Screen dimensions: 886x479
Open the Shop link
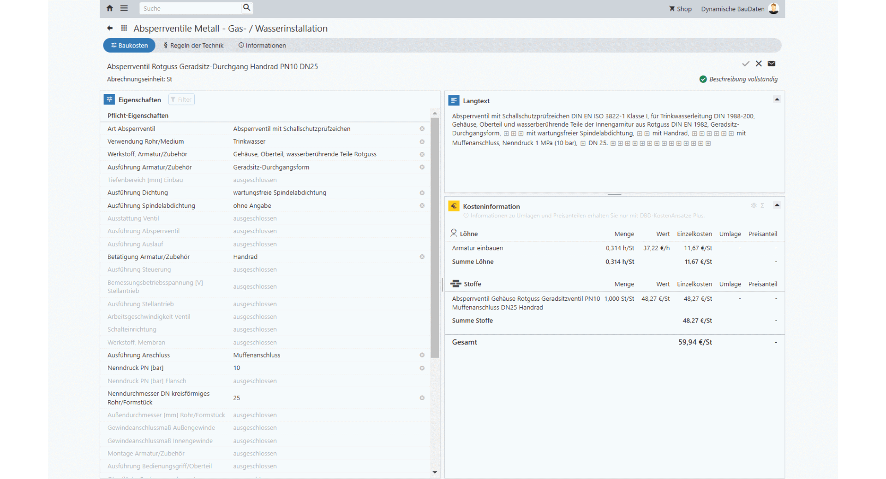pyautogui.click(x=680, y=9)
